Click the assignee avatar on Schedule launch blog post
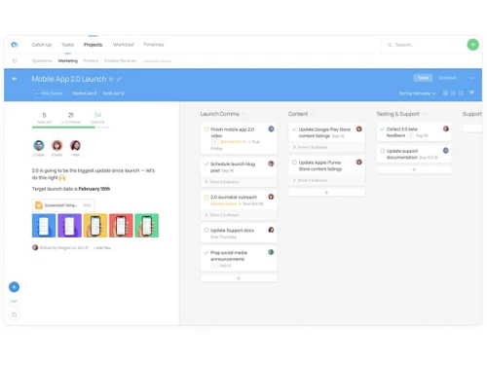This screenshot has width=487, height=365. point(271,164)
